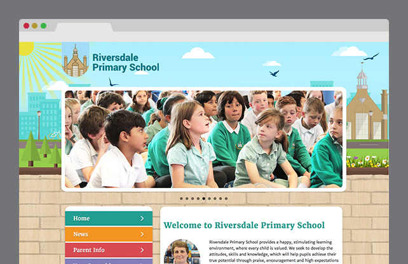Click the Parent Info chevron arrow
Viewport: 408px width, 264px height.
142,250
